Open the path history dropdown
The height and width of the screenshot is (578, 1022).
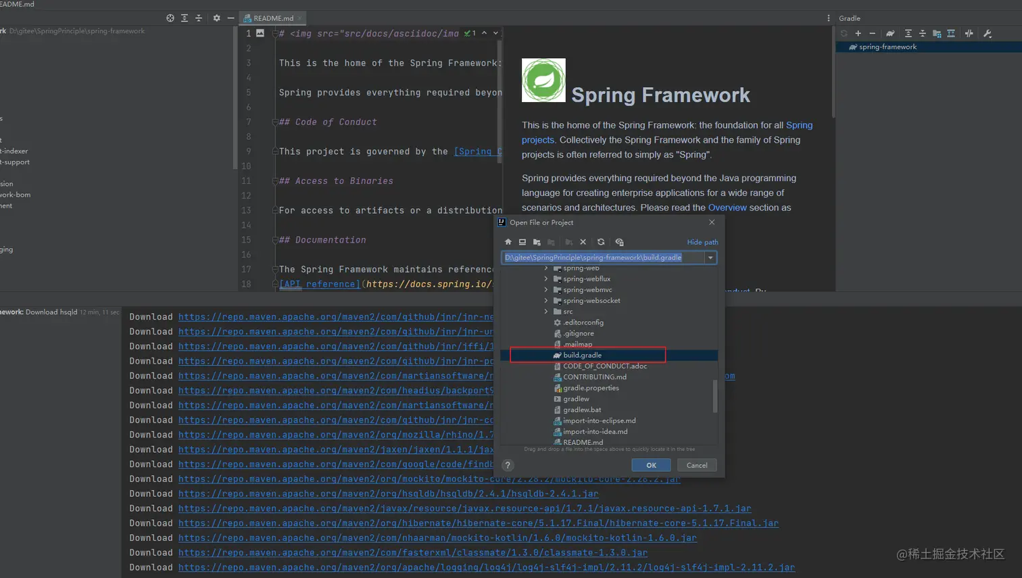[710, 258]
